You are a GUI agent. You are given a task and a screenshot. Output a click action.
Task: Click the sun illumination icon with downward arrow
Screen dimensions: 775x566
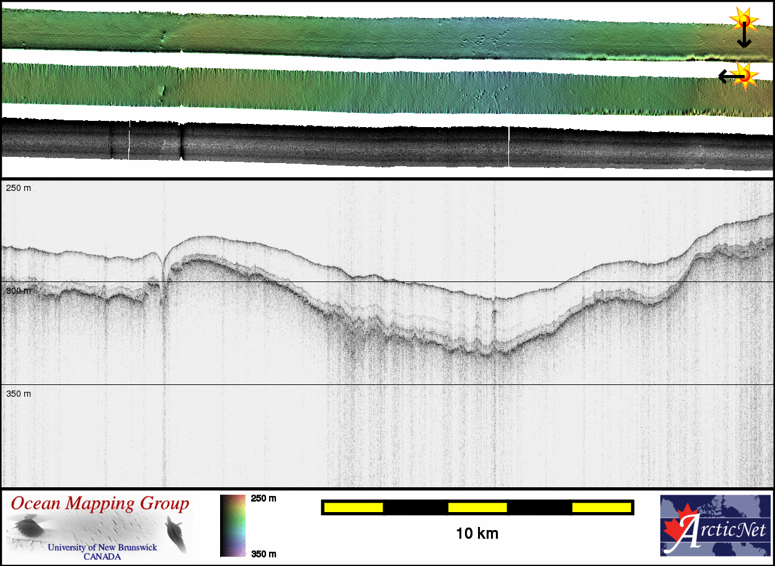pos(743,21)
